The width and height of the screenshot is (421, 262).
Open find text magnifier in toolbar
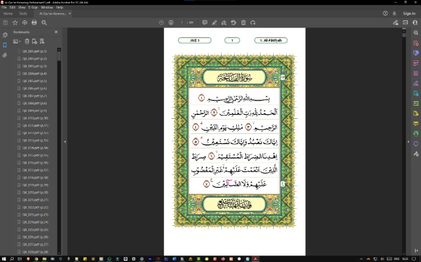[x=44, y=23]
